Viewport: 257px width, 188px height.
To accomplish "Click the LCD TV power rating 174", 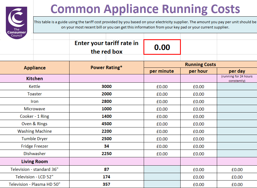I will pos(107,177).
